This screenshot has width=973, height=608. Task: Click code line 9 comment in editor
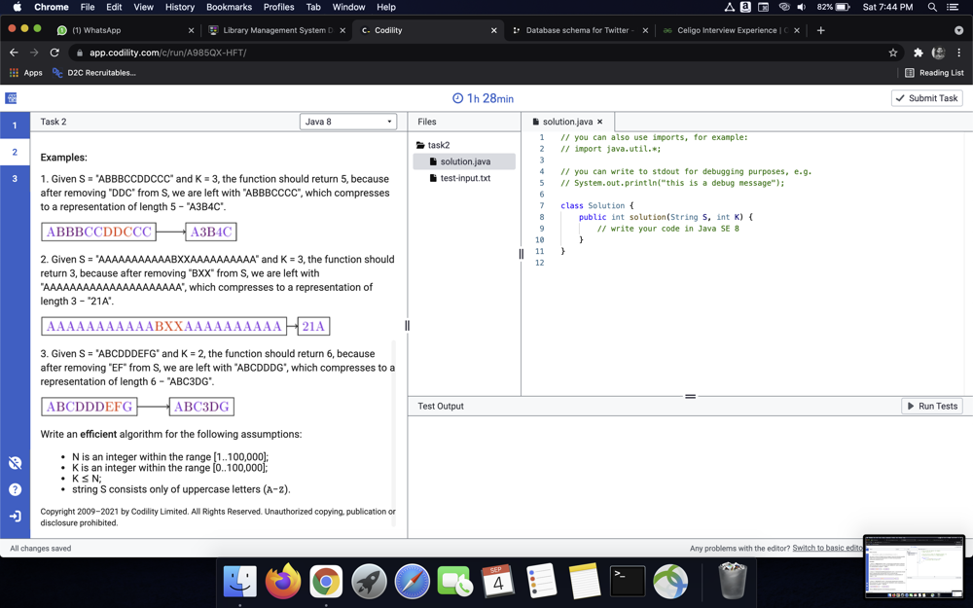(x=667, y=229)
